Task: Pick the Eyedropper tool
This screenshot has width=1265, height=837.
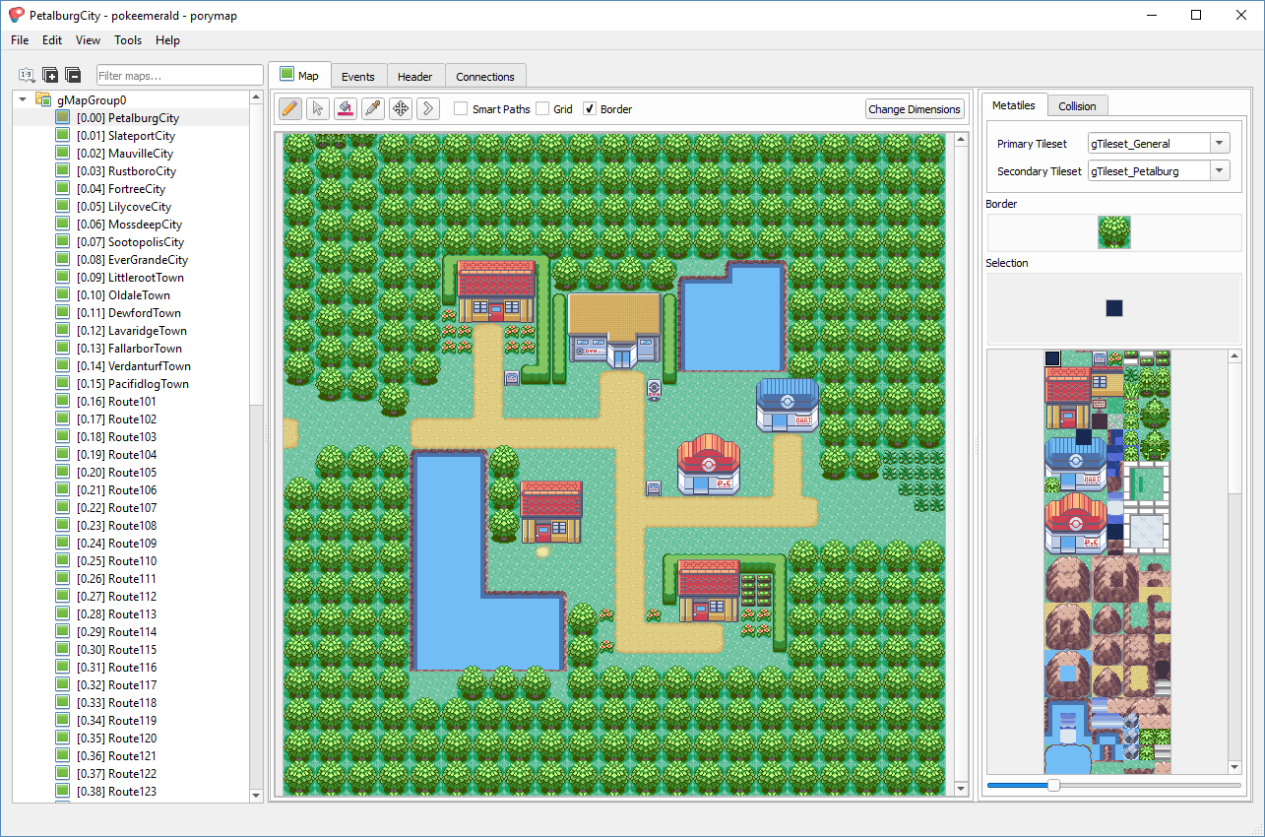Action: pyautogui.click(x=372, y=108)
